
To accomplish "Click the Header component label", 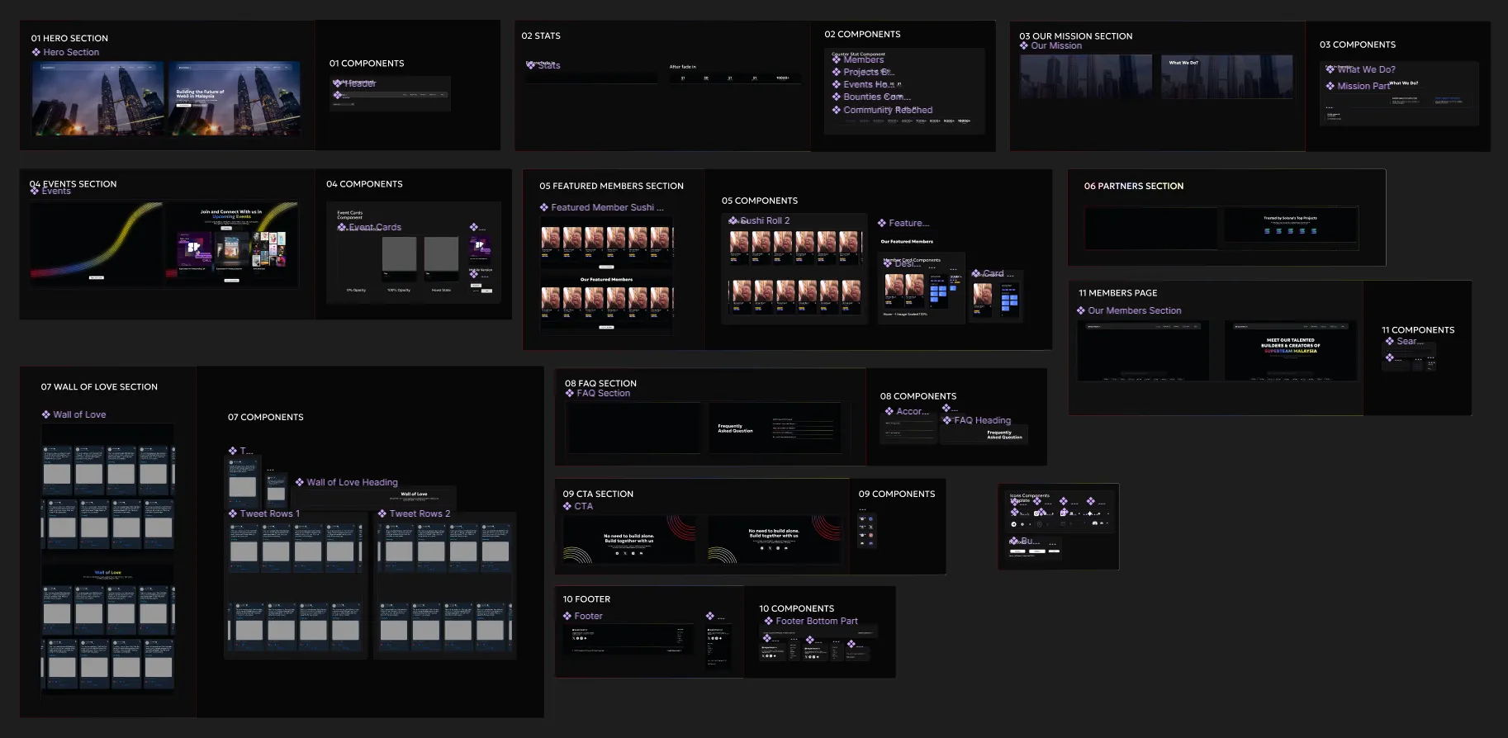I will pos(360,83).
